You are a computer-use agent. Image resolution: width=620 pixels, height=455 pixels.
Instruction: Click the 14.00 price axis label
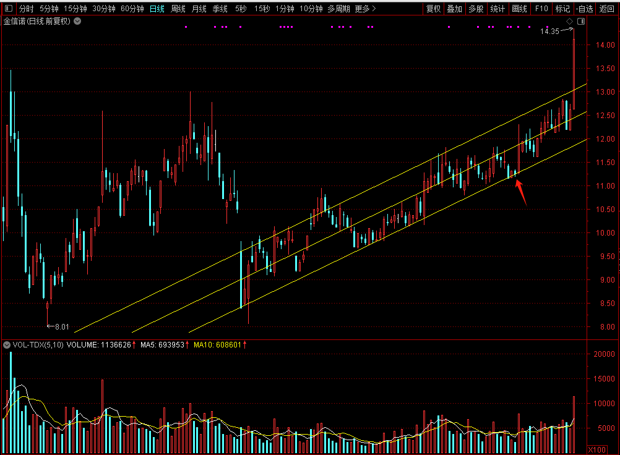605,45
